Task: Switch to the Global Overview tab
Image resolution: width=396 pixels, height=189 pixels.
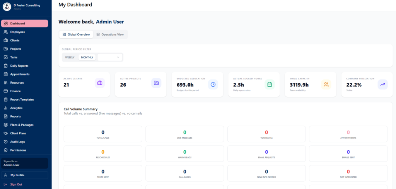Action: pyautogui.click(x=76, y=34)
